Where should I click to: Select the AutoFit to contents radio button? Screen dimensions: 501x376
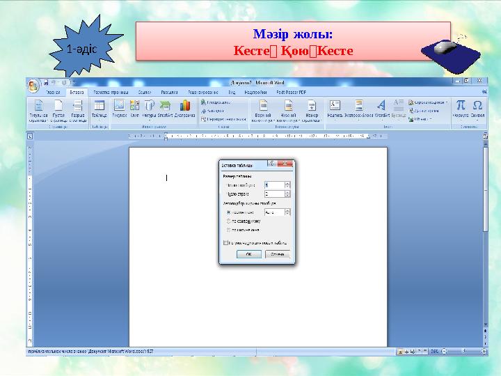(228, 221)
